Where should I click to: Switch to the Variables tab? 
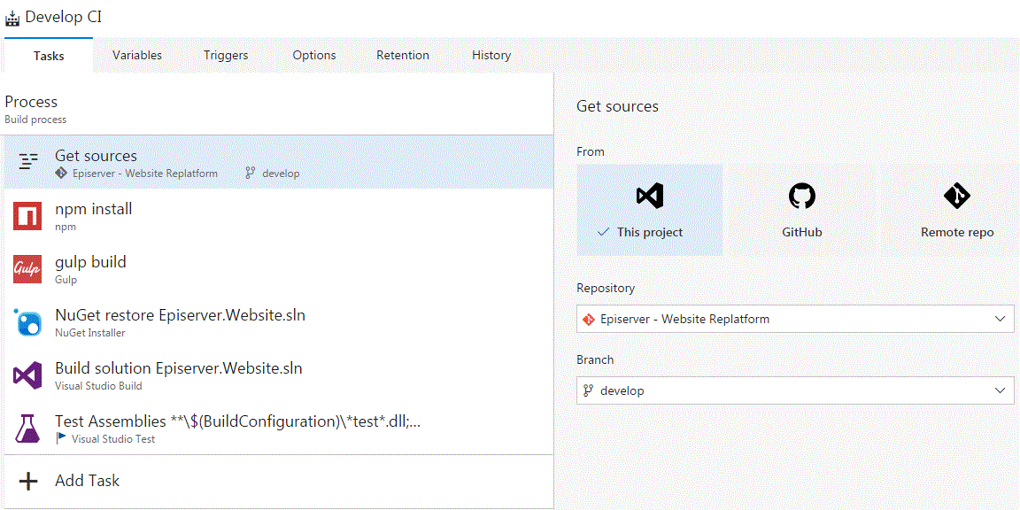click(x=136, y=55)
